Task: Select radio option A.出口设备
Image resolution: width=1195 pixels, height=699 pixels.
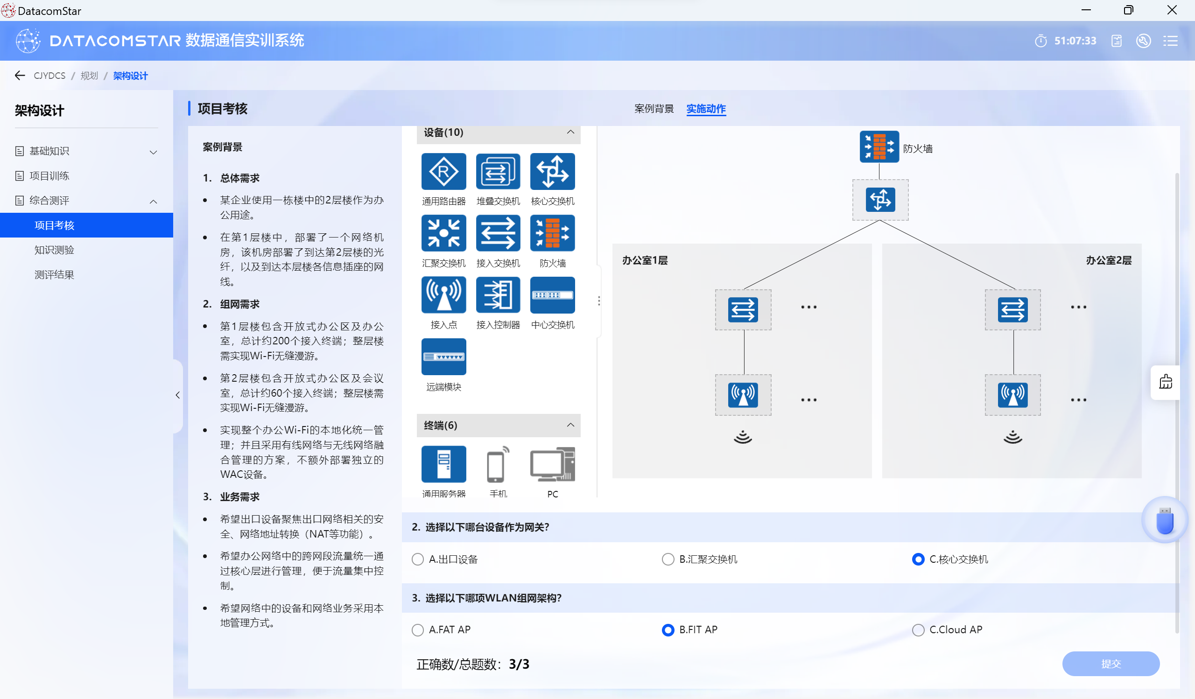Action: [x=418, y=559]
